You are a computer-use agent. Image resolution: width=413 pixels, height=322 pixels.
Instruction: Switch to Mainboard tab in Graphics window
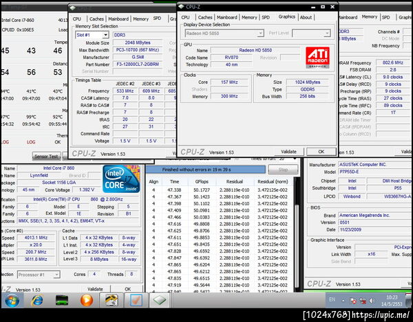(227, 17)
